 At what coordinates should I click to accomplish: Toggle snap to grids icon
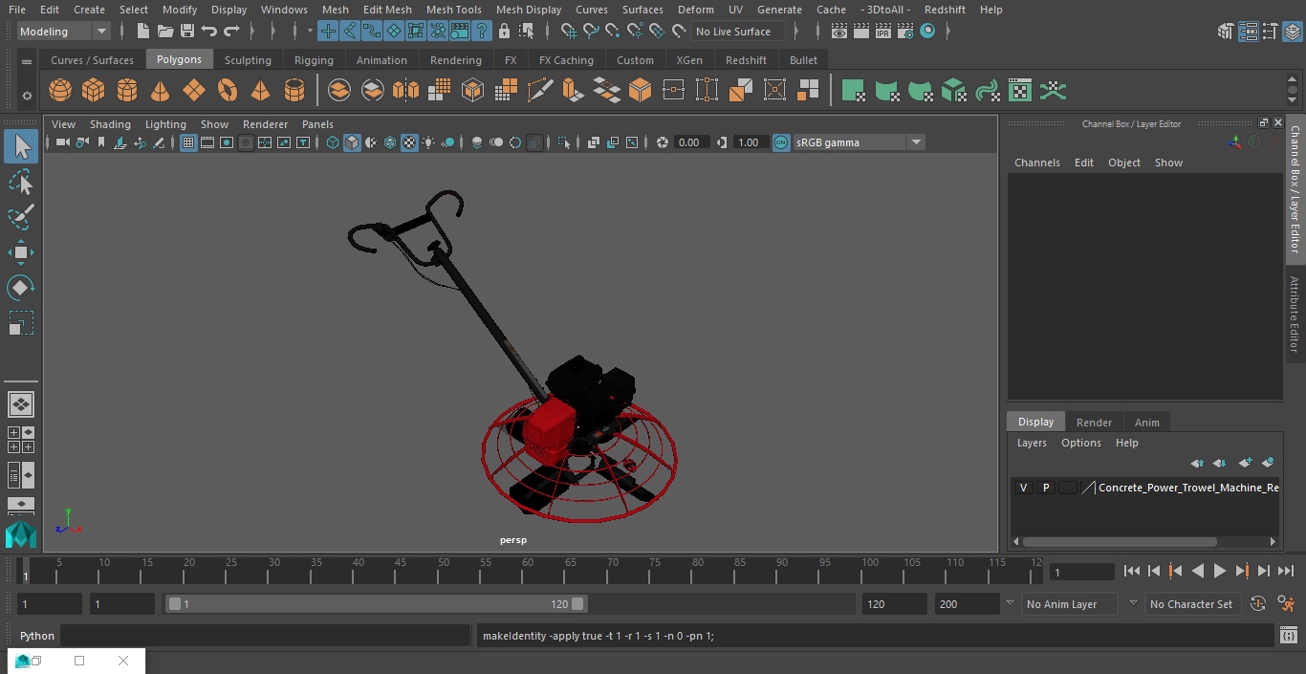[569, 32]
